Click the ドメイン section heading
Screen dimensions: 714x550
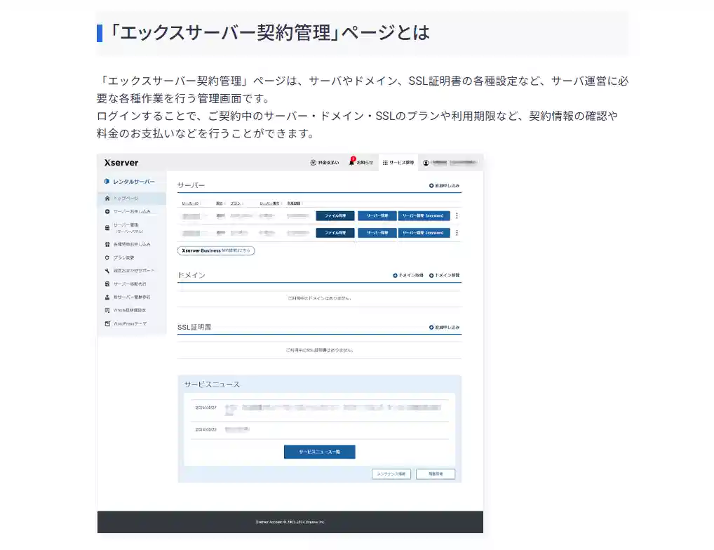click(191, 276)
